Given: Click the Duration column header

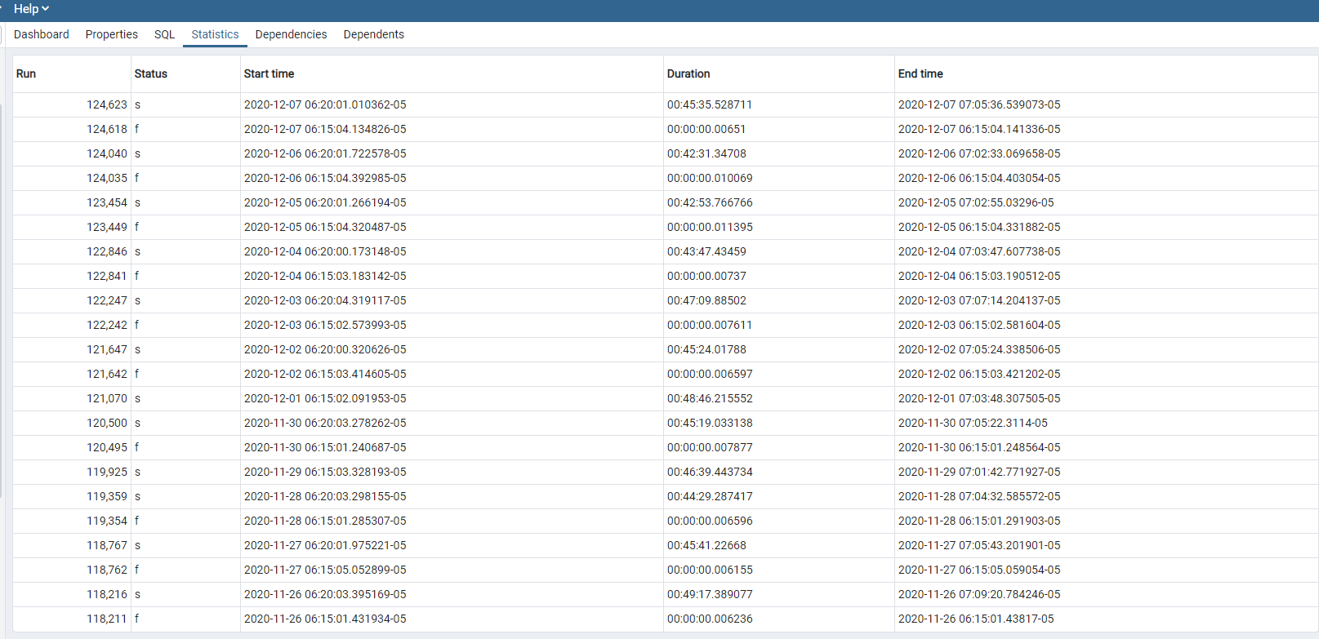Looking at the screenshot, I should (688, 73).
